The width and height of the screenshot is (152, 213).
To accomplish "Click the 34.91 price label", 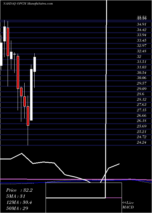I will coord(142,24).
